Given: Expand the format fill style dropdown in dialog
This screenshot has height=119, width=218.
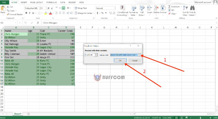Looking at the screenshot, I should pyautogui.click(x=140, y=55).
